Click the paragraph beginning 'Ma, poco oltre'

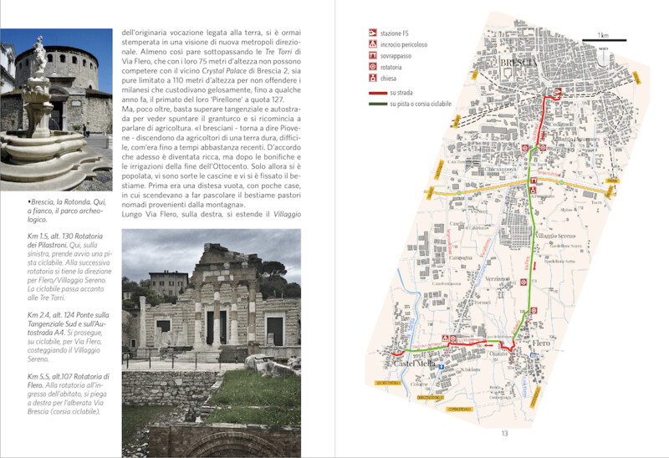(x=212, y=157)
